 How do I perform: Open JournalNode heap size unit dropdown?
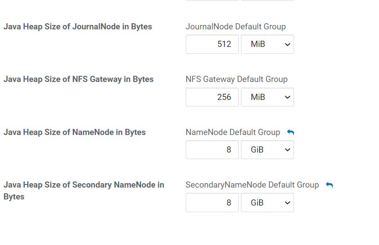(267, 44)
